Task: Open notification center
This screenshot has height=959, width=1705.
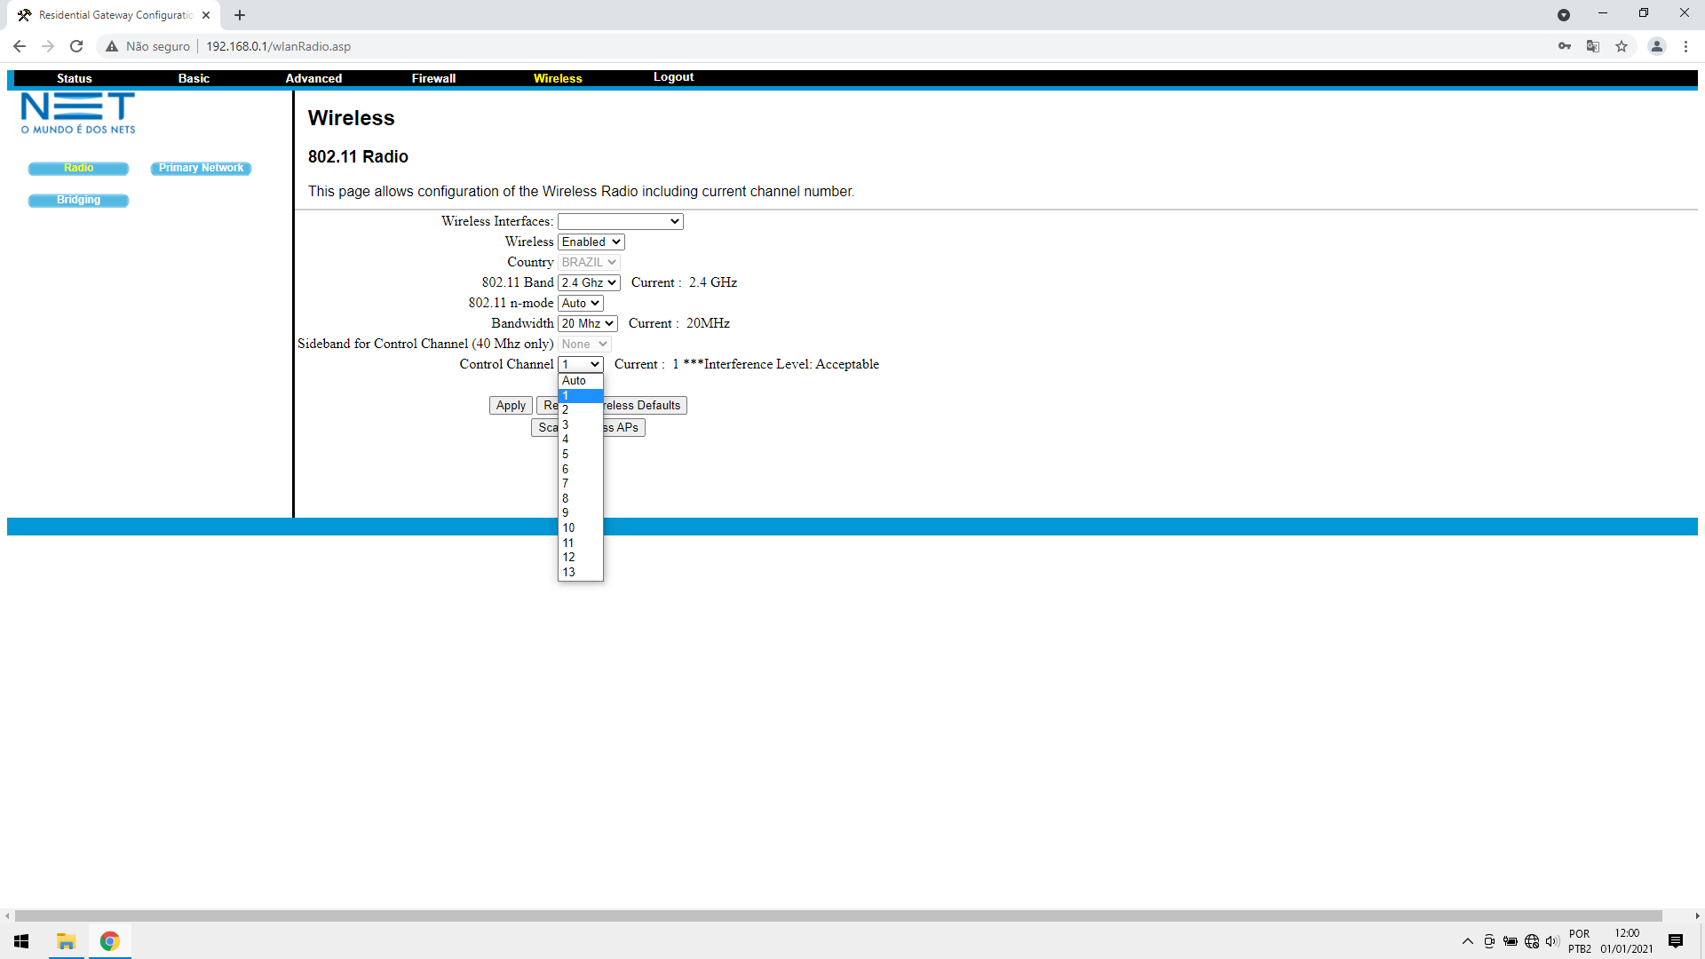Action: 1676,941
